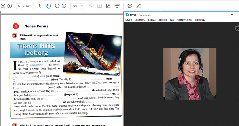Click the 'Fill in with an appropriate past form' instruction
This screenshot has width=239, height=126.
(39, 37)
